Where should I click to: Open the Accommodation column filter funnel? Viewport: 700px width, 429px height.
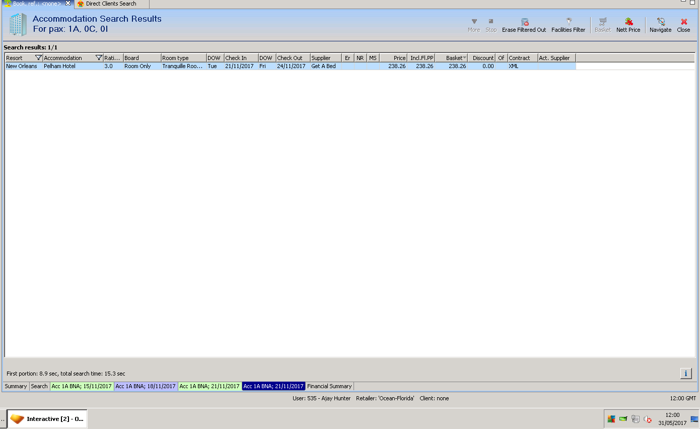coord(99,58)
